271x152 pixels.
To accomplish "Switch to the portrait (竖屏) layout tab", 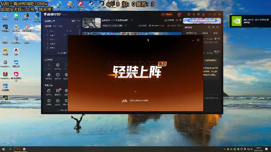I will (78, 21).
